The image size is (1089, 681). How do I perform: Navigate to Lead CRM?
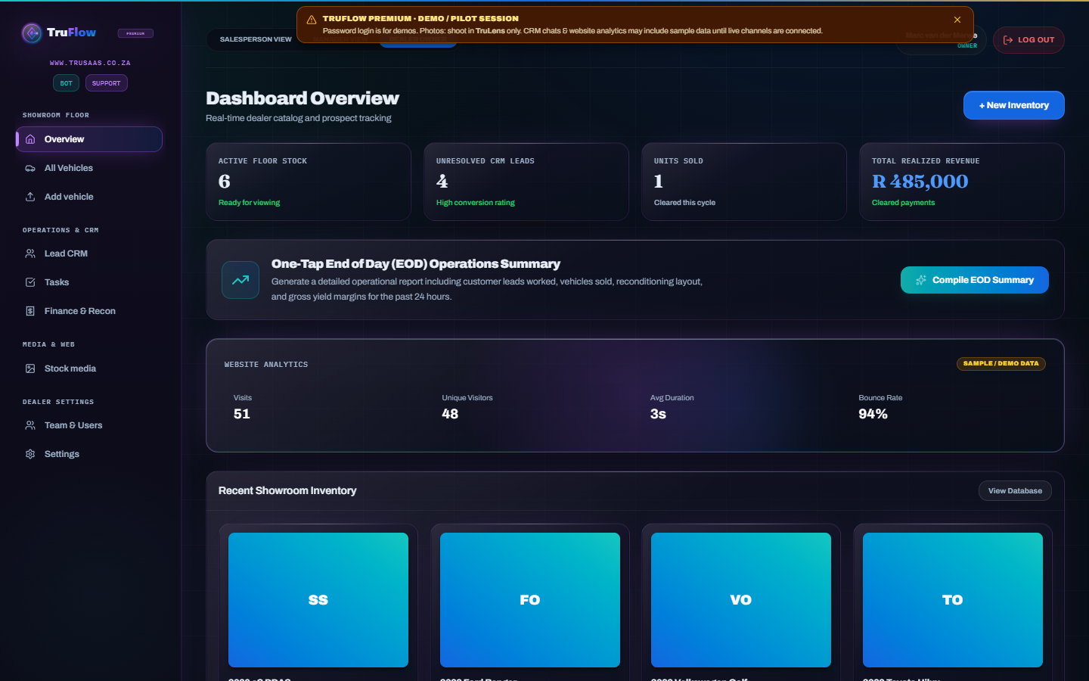click(x=89, y=253)
